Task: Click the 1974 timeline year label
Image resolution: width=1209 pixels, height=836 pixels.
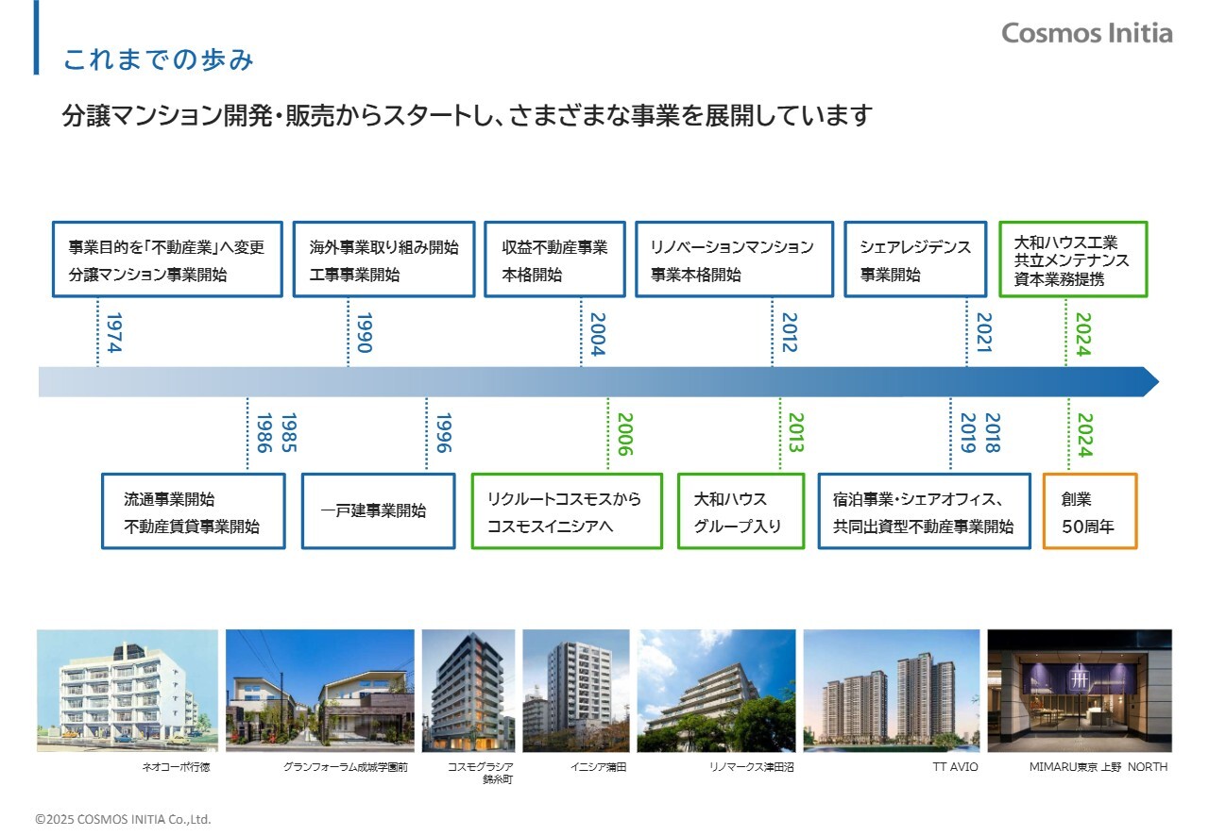Action: coord(113,333)
